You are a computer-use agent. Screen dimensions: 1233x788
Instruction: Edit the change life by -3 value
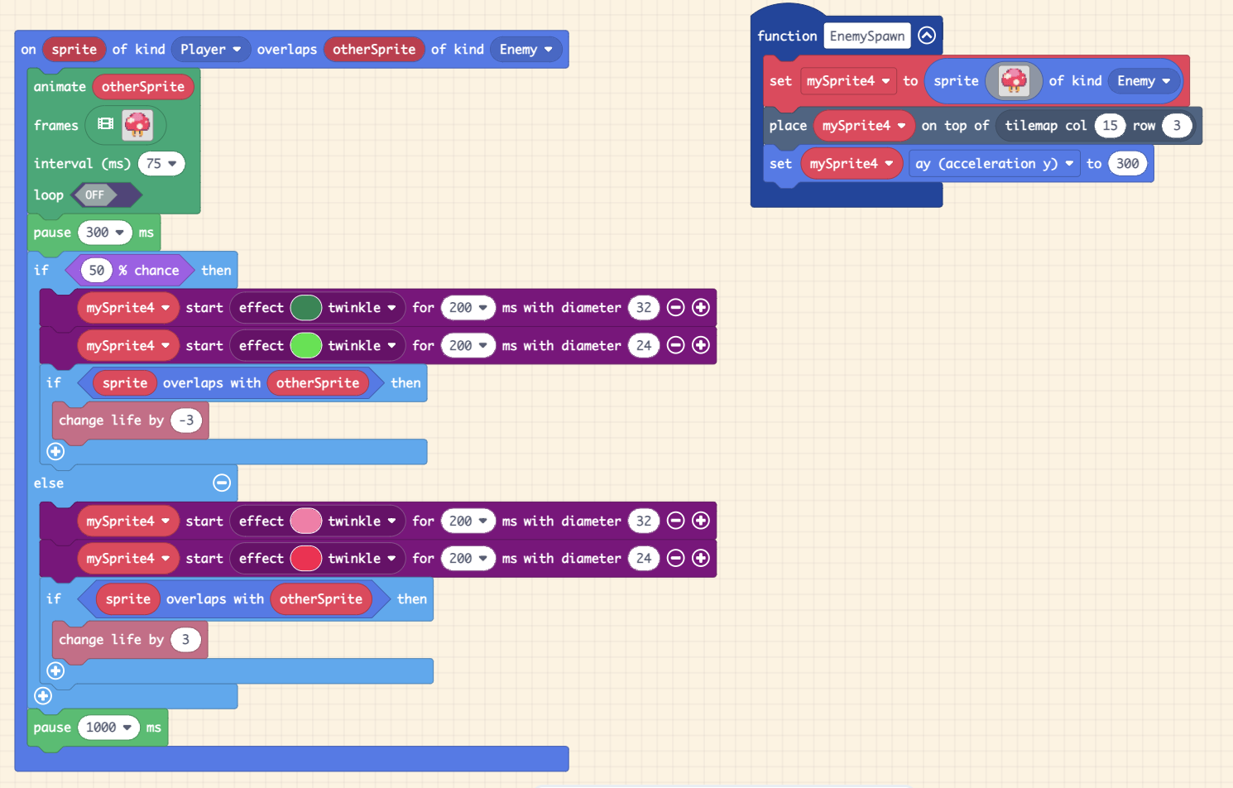(186, 420)
